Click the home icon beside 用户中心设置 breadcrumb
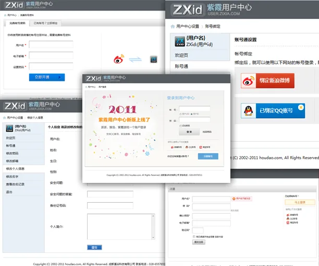The width and height of the screenshot is (319, 266). coord(173,26)
